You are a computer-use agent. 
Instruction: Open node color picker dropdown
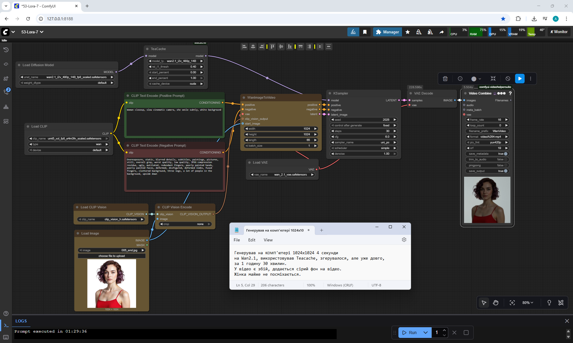pos(476,79)
